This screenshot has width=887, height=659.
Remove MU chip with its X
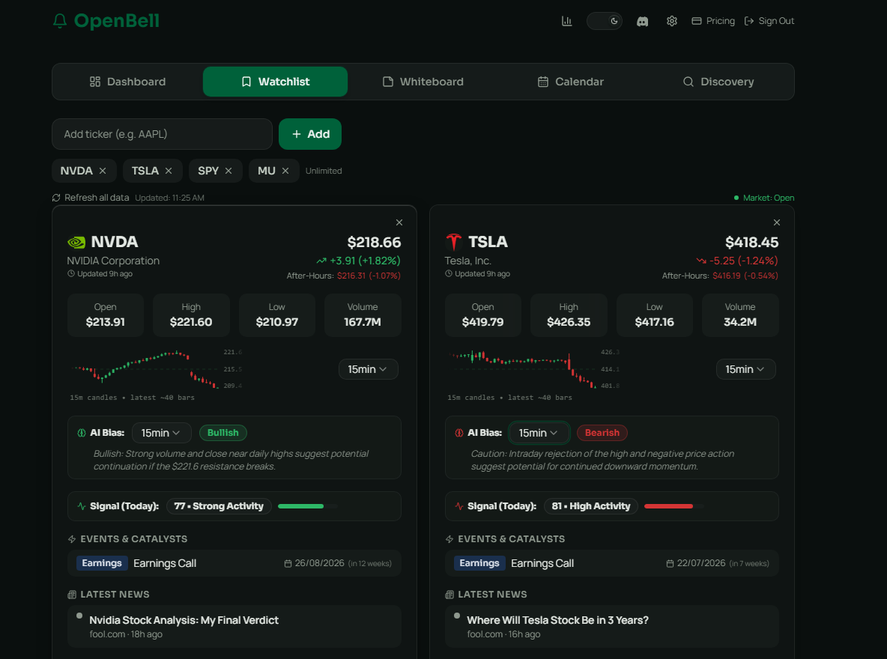[x=285, y=171]
